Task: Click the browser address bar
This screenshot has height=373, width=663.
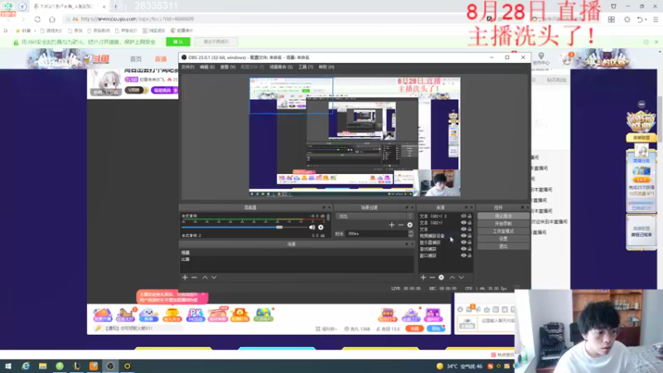Action: pos(271,19)
